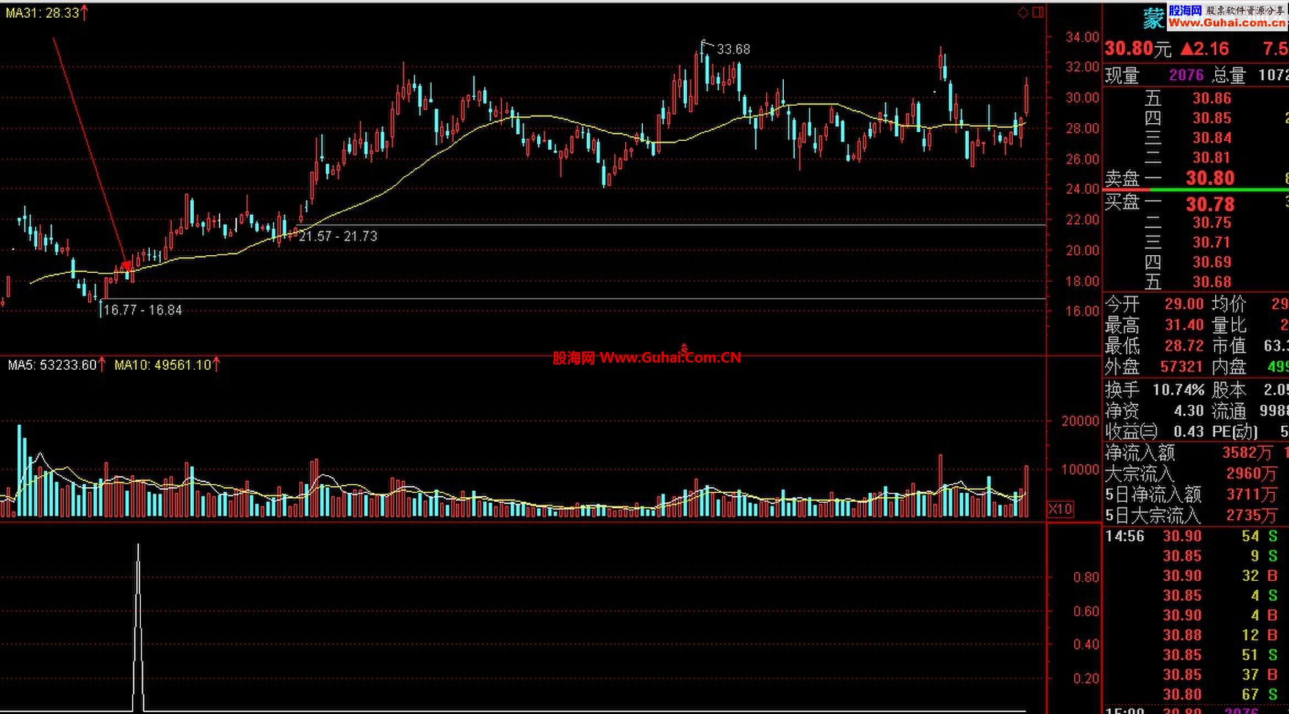Click the 34.00 price axis label
The width and height of the screenshot is (1289, 714).
pos(1082,37)
